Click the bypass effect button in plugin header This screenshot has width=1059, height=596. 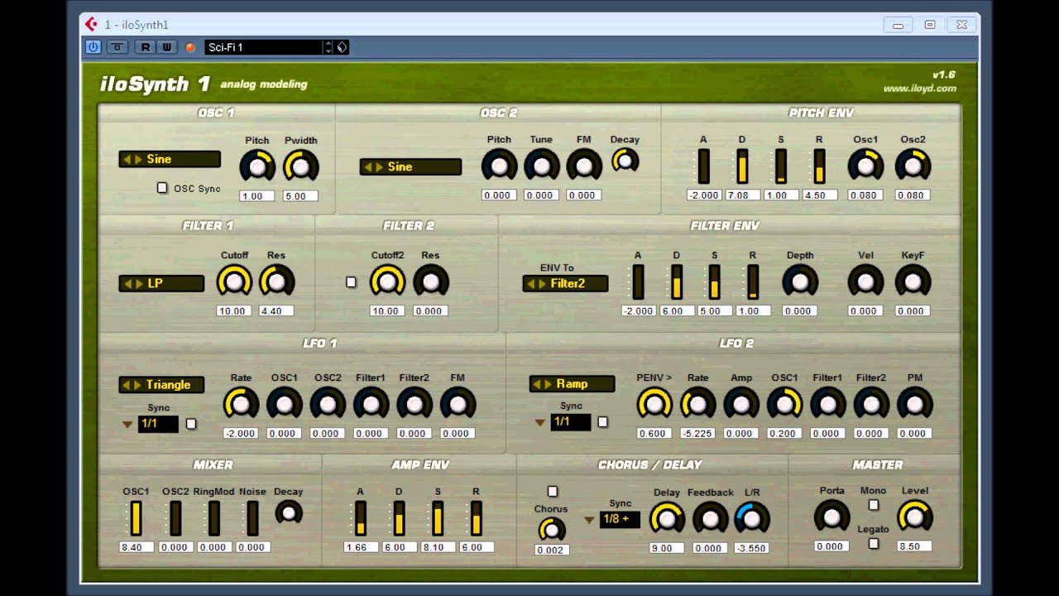tap(117, 47)
